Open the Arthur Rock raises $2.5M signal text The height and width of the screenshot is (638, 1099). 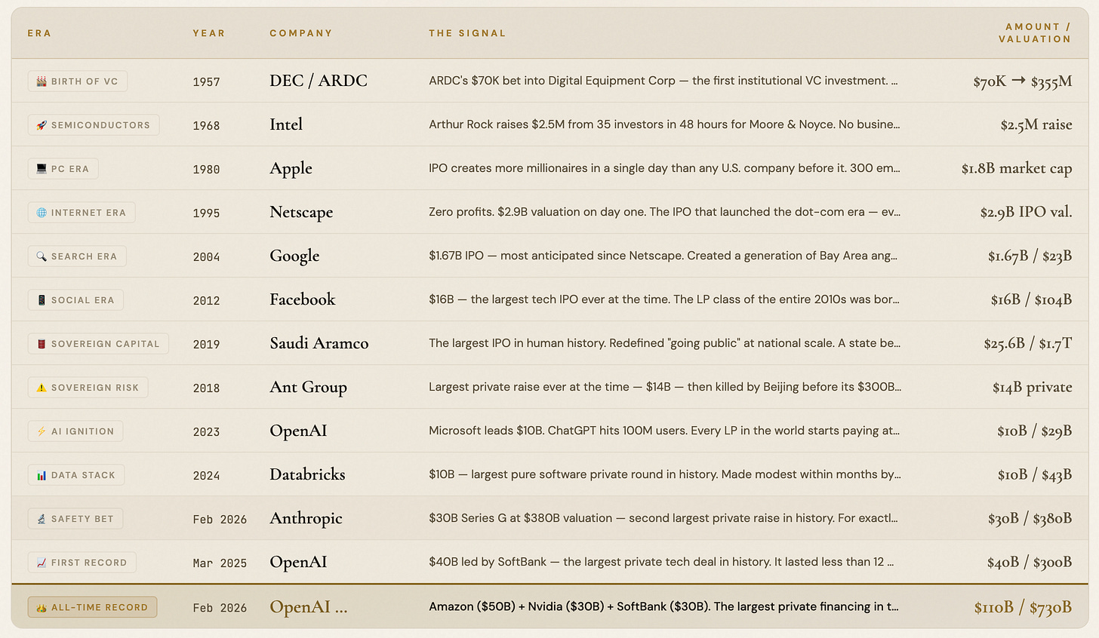(x=664, y=124)
